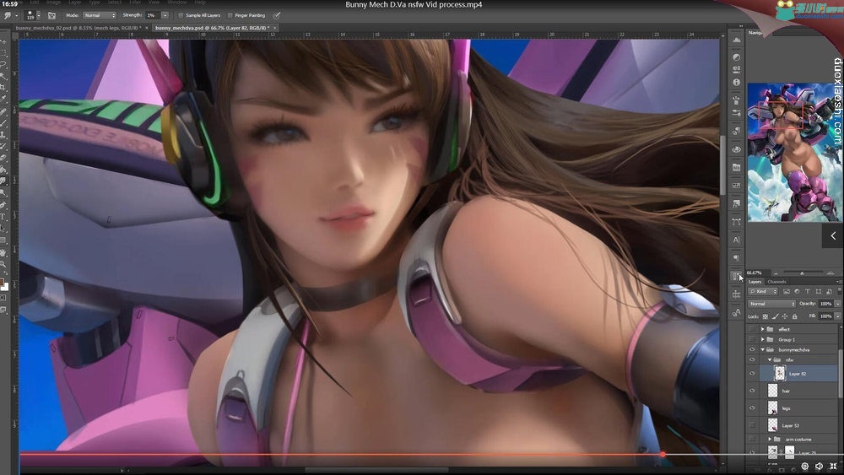Open the Glyphs-style panel icon at strip bottom

[736, 312]
